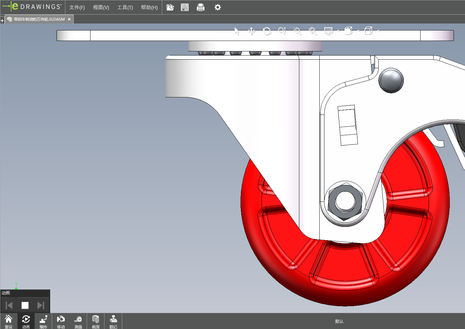465x329 pixels.
Task: Click the Zoom to fit tool
Action: [x=313, y=31]
